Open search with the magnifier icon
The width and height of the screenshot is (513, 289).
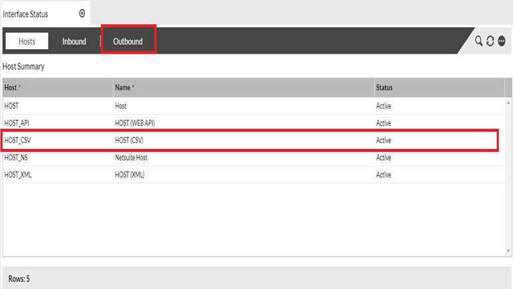tap(478, 41)
